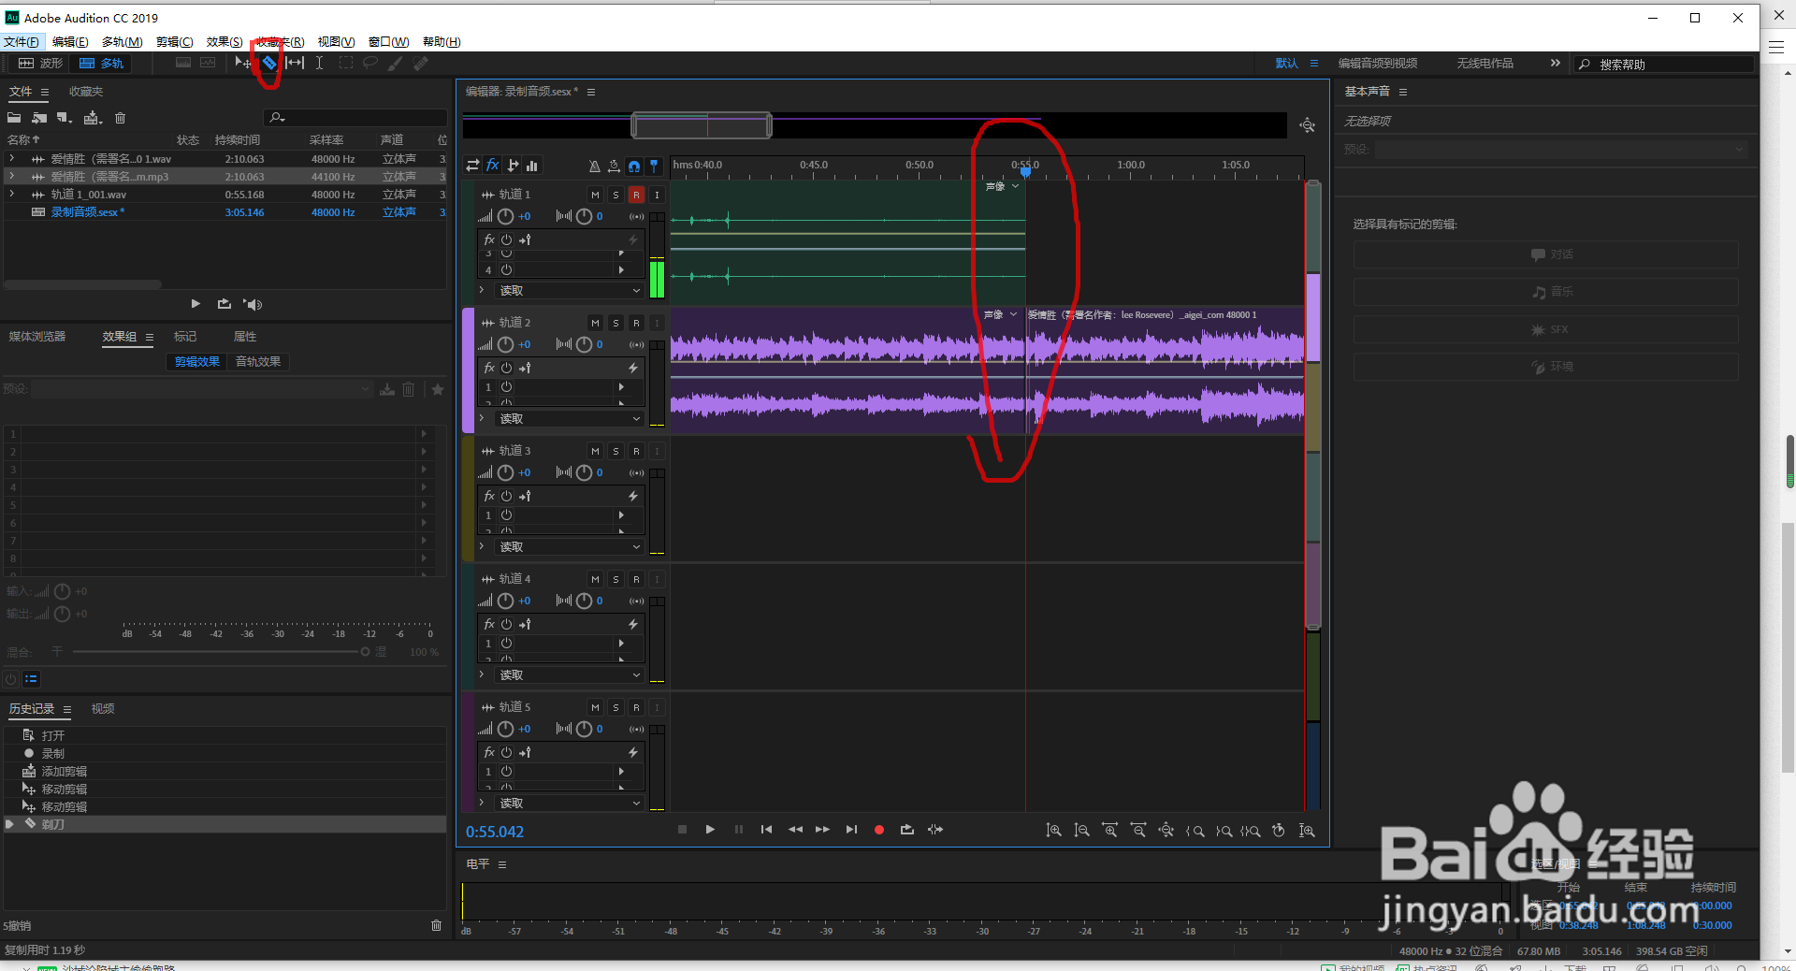Select the 音轨效果 button
1796x971 pixels.
click(x=258, y=362)
